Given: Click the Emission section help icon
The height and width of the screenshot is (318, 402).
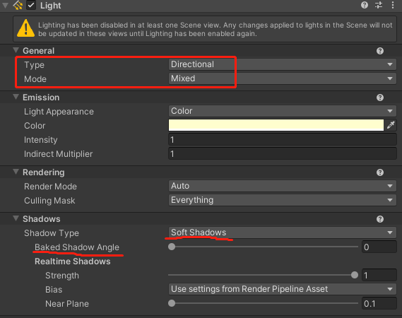Looking at the screenshot, I should (x=380, y=98).
